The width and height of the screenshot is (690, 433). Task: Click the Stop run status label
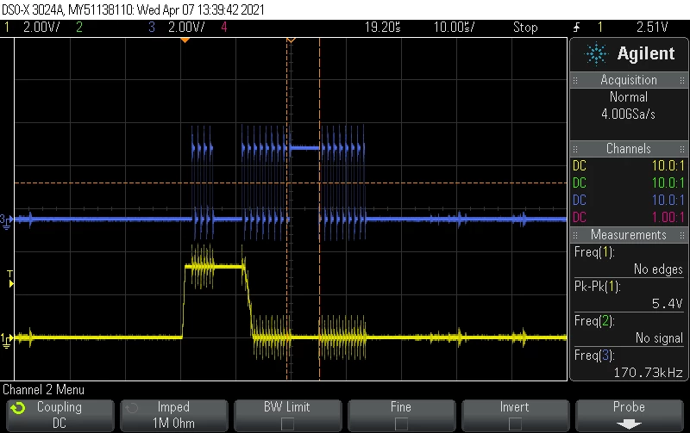[525, 28]
